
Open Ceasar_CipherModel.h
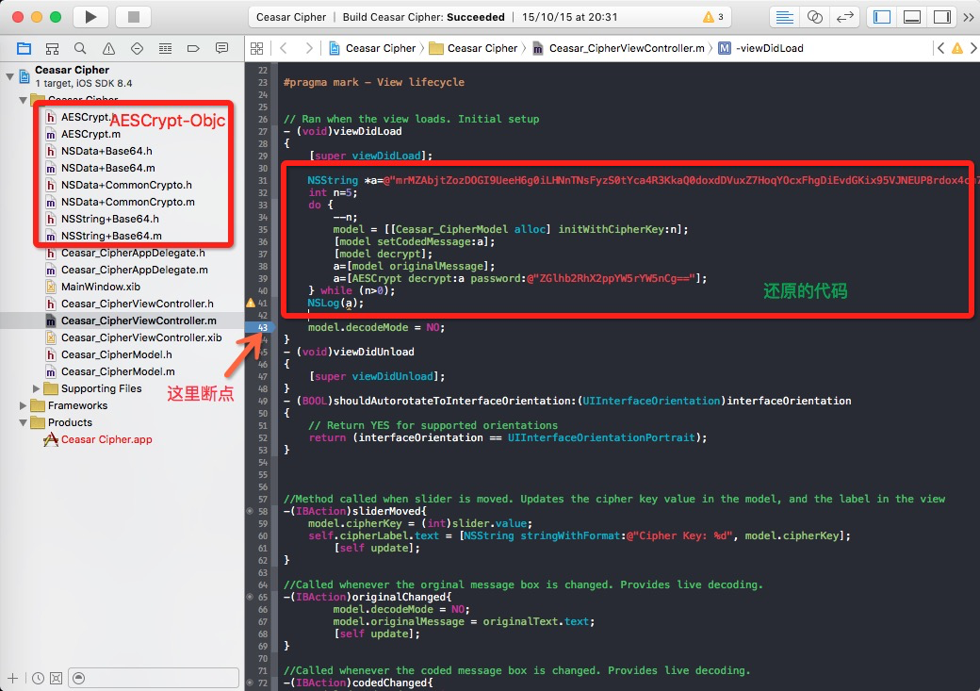tap(116, 354)
